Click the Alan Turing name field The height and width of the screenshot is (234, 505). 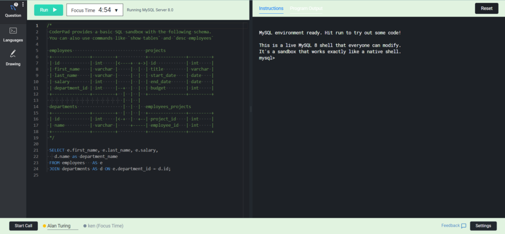(x=62, y=226)
